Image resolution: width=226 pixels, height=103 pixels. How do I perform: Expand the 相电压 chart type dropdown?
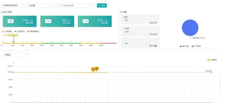pyautogui.click(x=16, y=55)
